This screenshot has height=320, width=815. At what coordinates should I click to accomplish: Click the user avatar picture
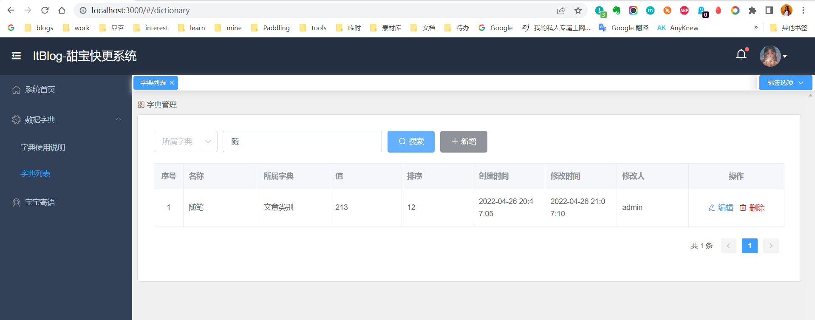coord(770,56)
